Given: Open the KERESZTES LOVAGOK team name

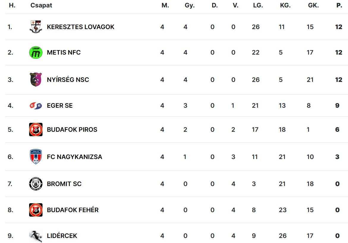Looking at the screenshot, I should point(81,27).
